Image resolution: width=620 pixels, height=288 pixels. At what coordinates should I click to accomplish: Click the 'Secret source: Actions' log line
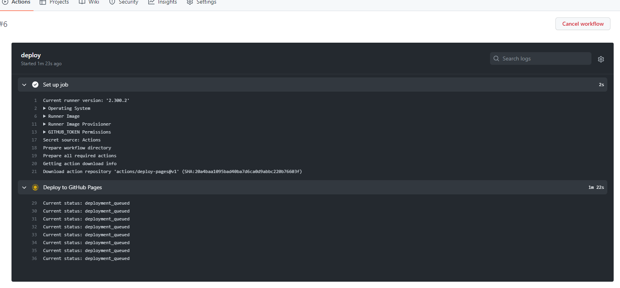(x=72, y=140)
